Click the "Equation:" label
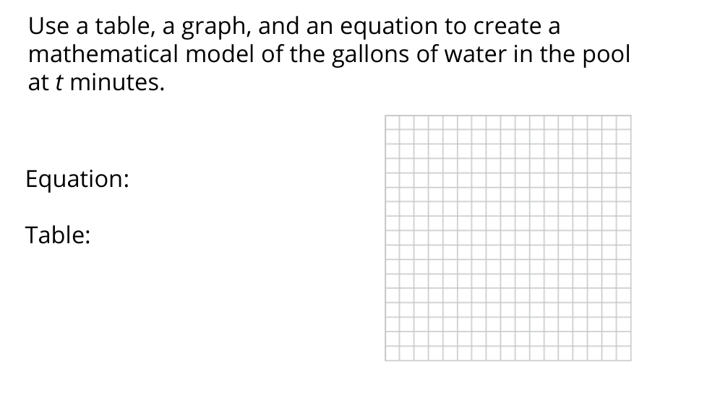 [x=77, y=179]
